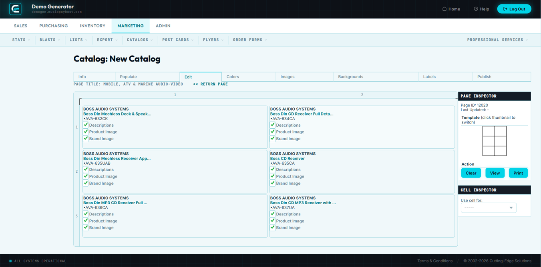This screenshot has height=267, width=541.
Task: Click the page template thumbnail grid
Action: point(495,141)
